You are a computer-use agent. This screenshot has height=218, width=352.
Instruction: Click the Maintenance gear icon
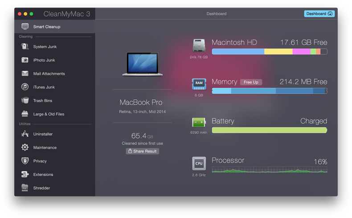pos(25,147)
